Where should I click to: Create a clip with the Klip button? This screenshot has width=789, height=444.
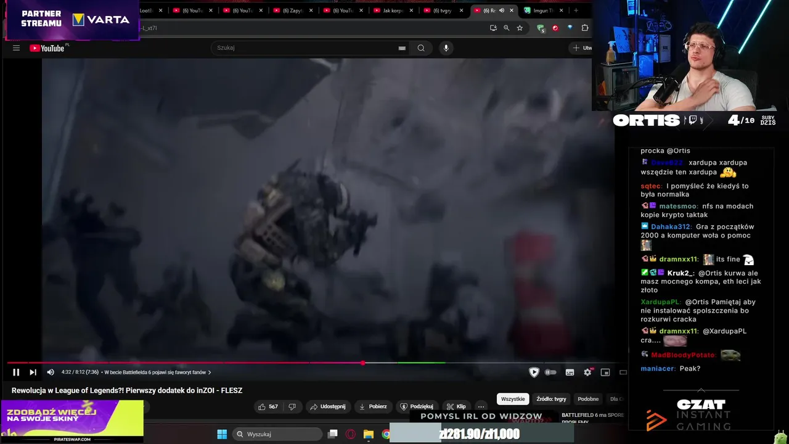[x=456, y=406]
